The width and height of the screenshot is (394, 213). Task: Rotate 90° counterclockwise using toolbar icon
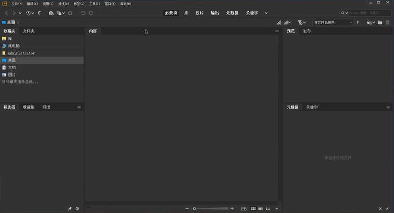pos(83,13)
